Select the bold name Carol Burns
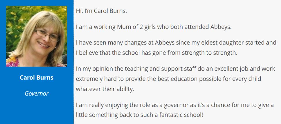Screen dimensions: 281x124 [x=37, y=77]
